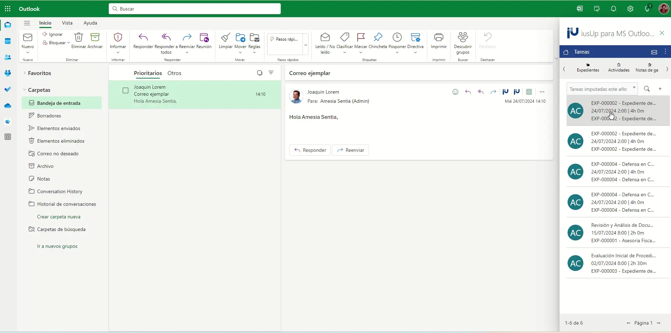The image size is (671, 333).
Task: Click the Limpiar sweep icon
Action: coord(225,37)
